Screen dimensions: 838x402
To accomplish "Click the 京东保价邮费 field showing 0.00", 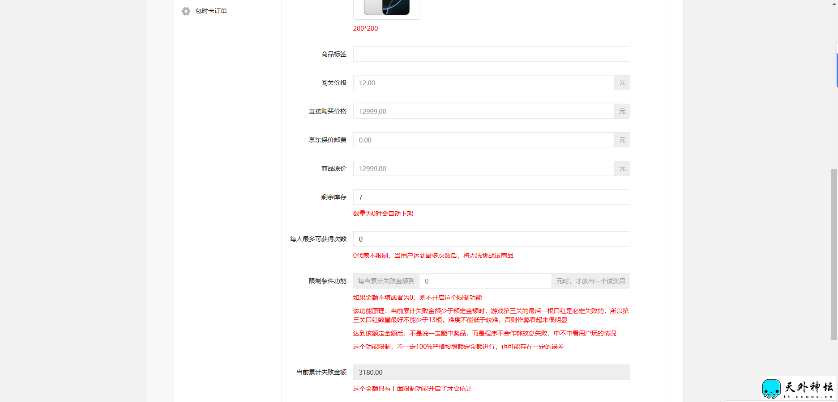I will click(483, 140).
